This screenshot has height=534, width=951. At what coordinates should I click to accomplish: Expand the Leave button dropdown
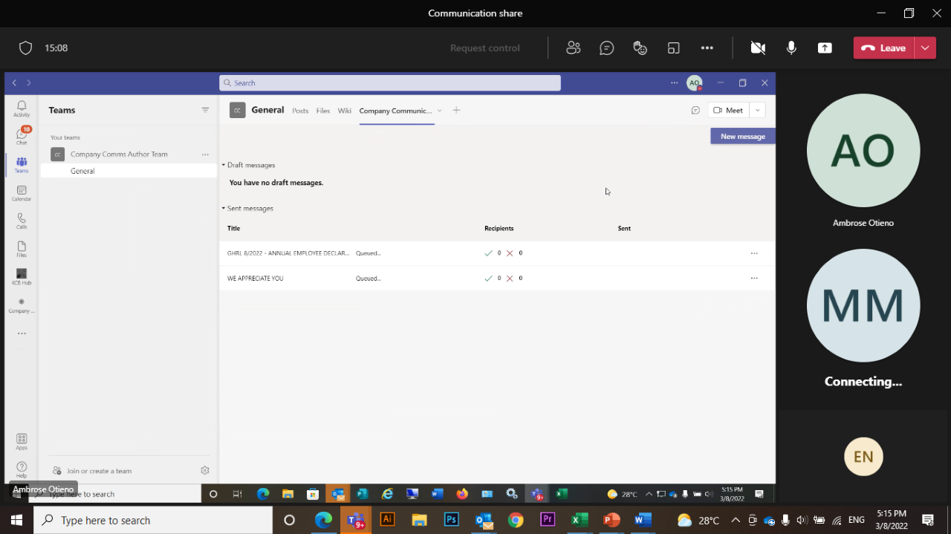926,47
